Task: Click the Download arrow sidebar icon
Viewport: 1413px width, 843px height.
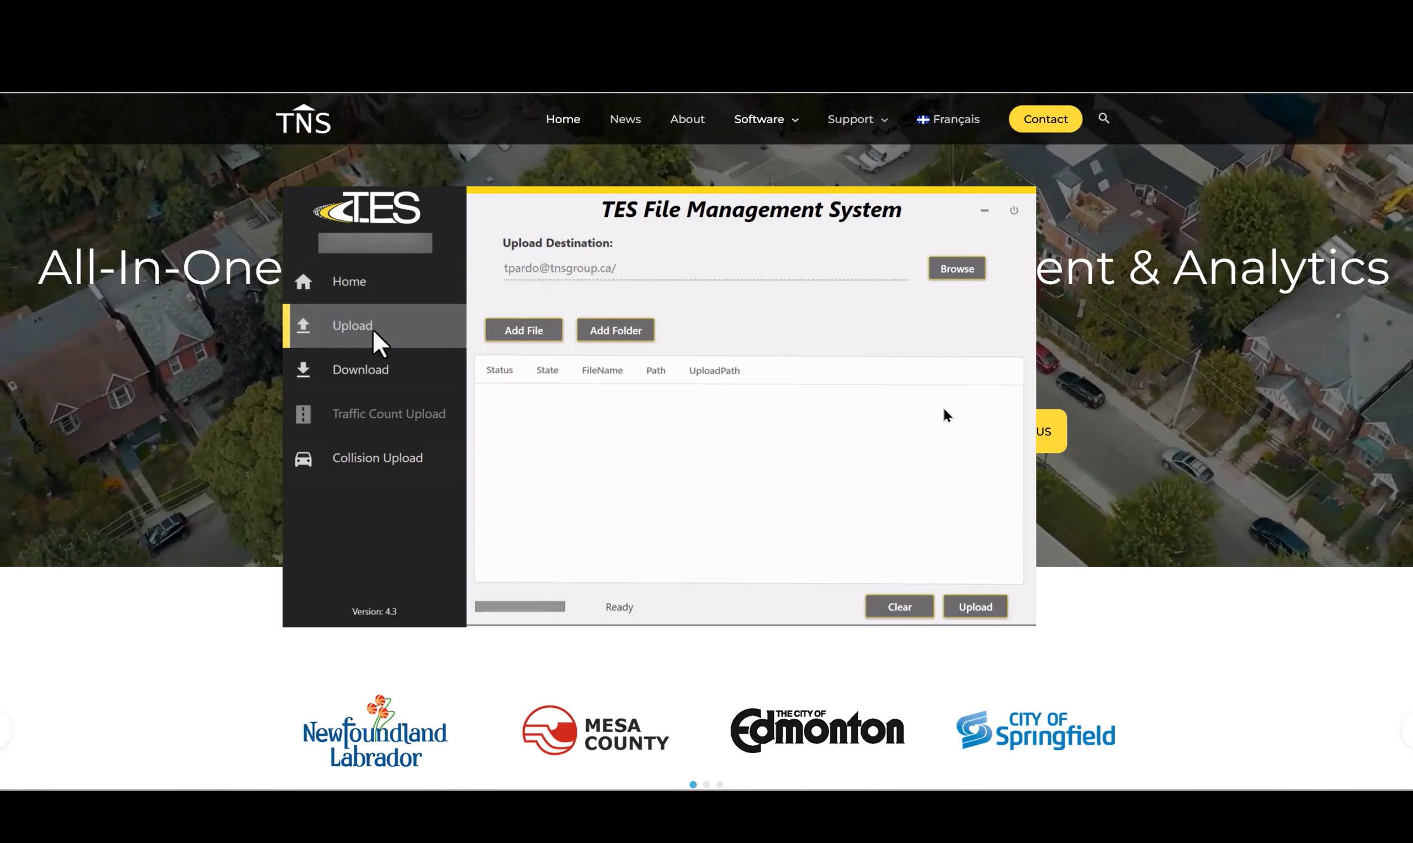Action: 304,370
